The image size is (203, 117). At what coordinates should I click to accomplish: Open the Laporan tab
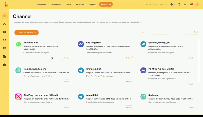(93, 4)
